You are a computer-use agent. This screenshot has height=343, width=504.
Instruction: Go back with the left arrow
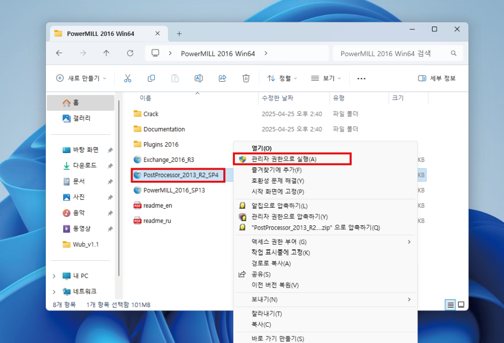tap(59, 53)
